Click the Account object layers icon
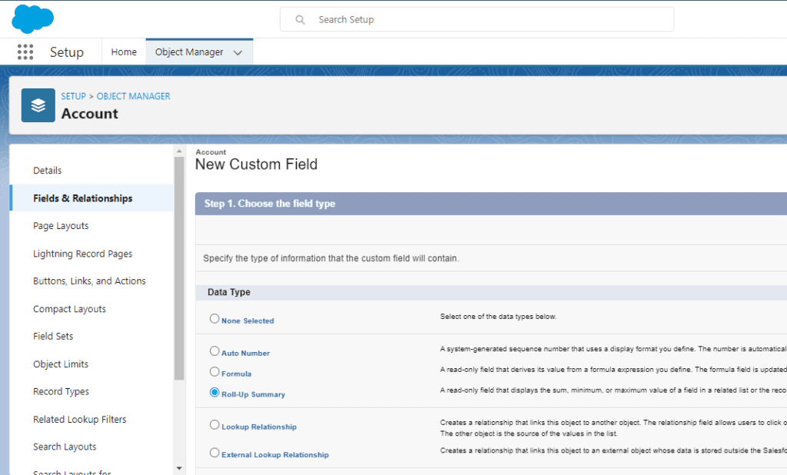Image resolution: width=787 pixels, height=475 pixels. [x=38, y=105]
